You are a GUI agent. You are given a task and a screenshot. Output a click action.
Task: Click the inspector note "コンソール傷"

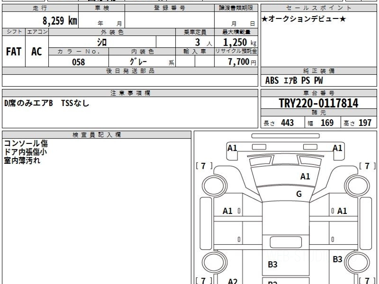coord(26,144)
